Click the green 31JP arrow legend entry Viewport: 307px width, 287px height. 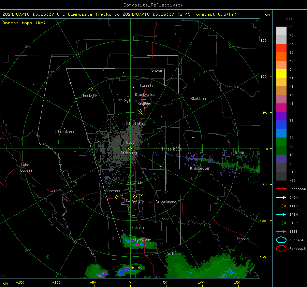281,223
